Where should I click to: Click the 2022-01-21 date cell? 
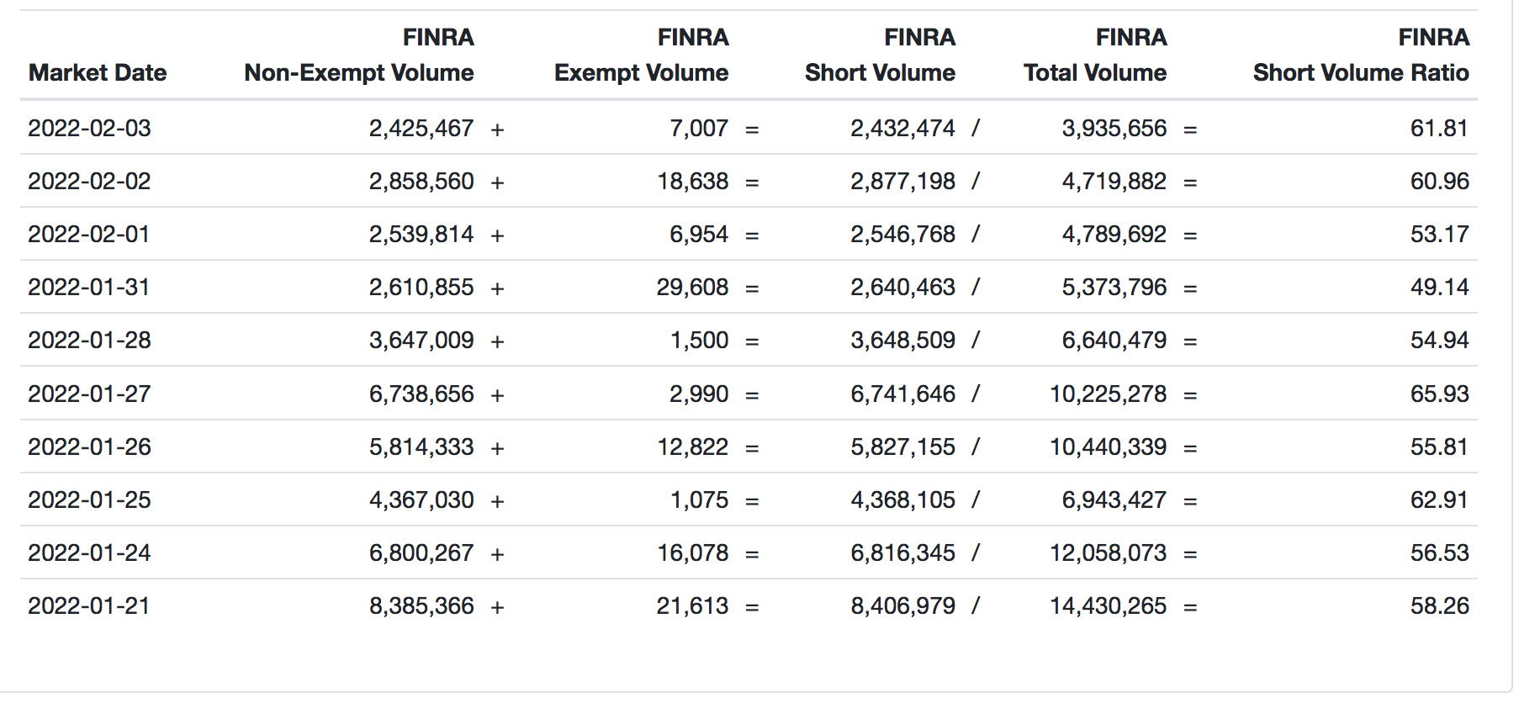pos(88,606)
